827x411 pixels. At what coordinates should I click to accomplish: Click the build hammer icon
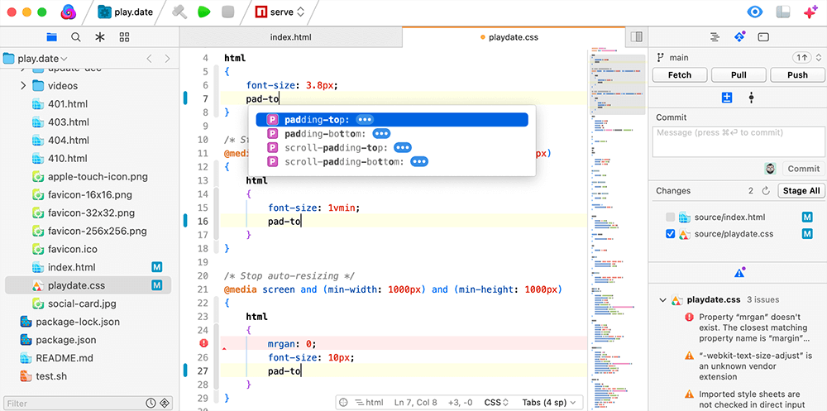[179, 12]
